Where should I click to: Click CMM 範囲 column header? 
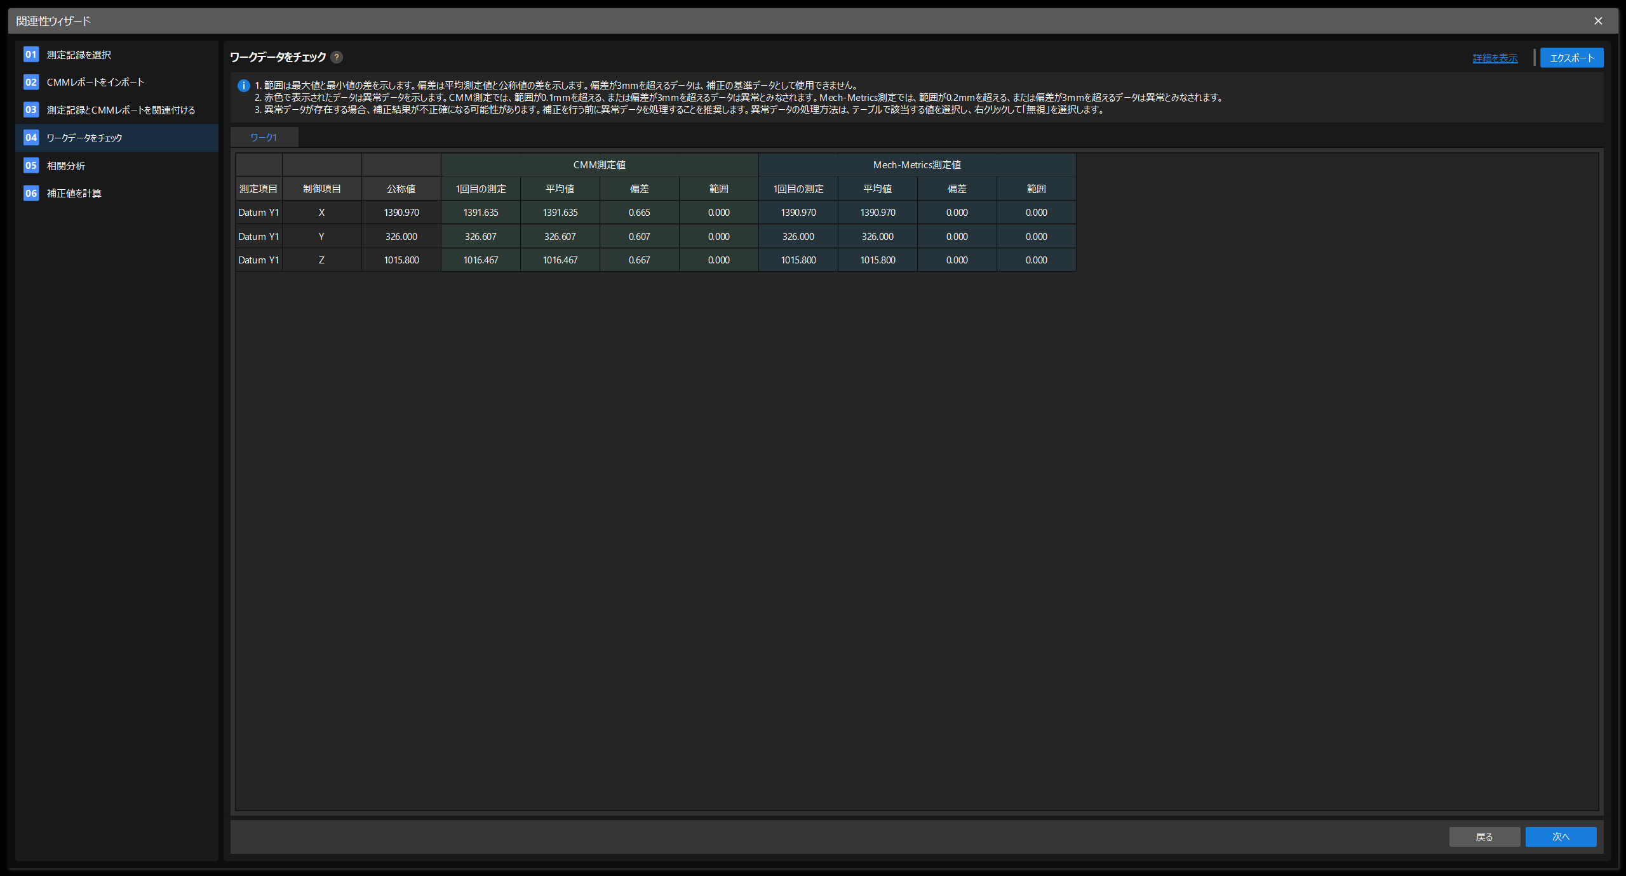719,189
